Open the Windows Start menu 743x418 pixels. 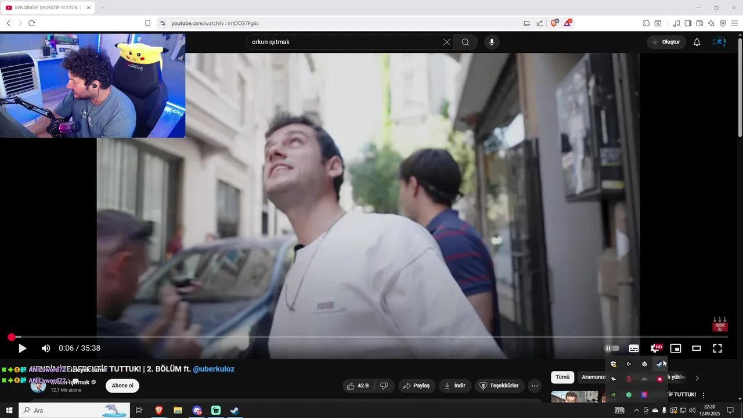tap(9, 410)
